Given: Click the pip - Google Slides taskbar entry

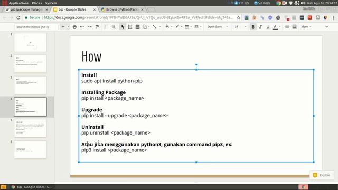Looking at the screenshot, I should (32, 187).
